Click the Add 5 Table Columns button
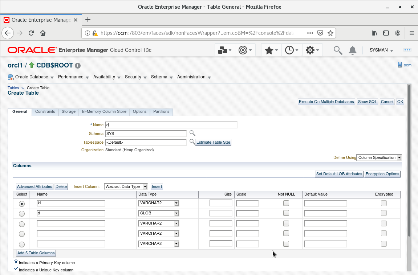 point(36,253)
